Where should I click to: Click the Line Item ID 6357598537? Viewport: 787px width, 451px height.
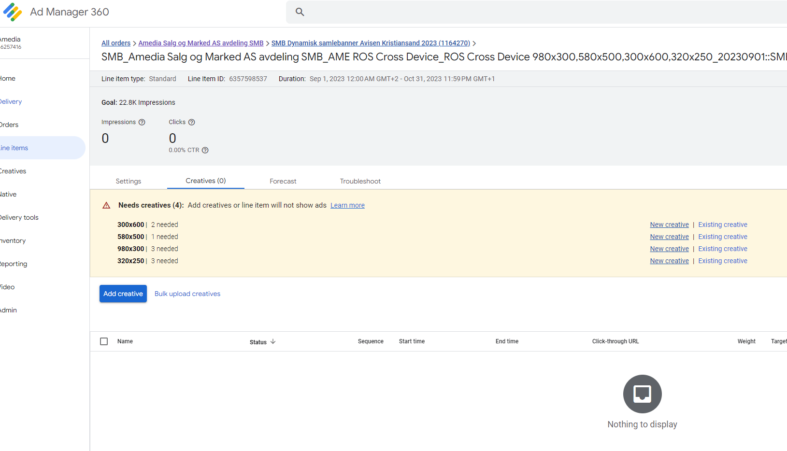(x=248, y=79)
